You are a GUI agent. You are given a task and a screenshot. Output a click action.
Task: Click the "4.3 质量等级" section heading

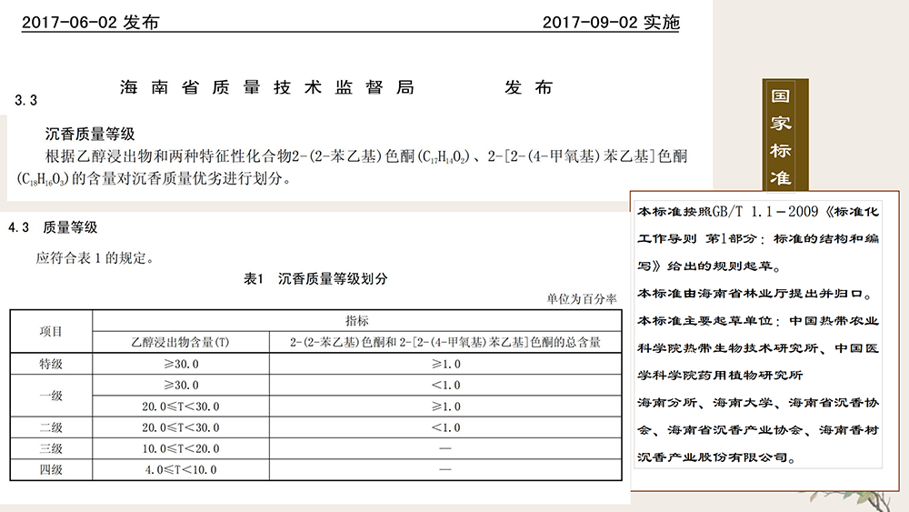[x=53, y=227]
